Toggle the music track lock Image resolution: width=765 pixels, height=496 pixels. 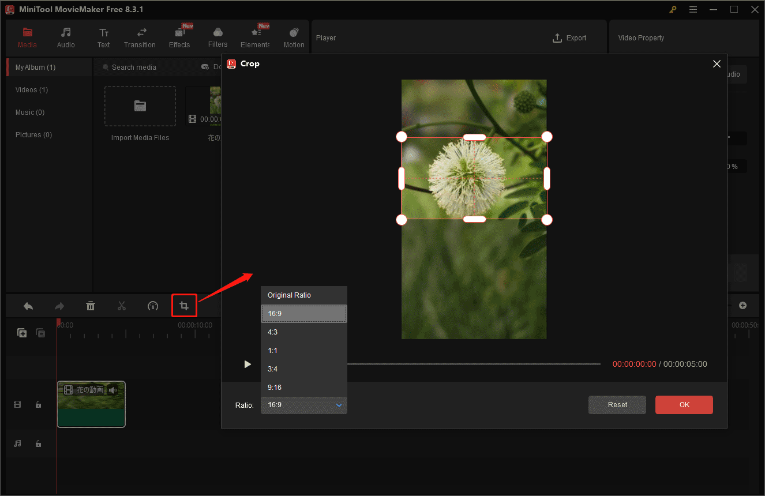[x=38, y=444]
